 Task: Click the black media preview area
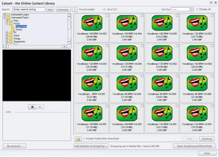37,75
